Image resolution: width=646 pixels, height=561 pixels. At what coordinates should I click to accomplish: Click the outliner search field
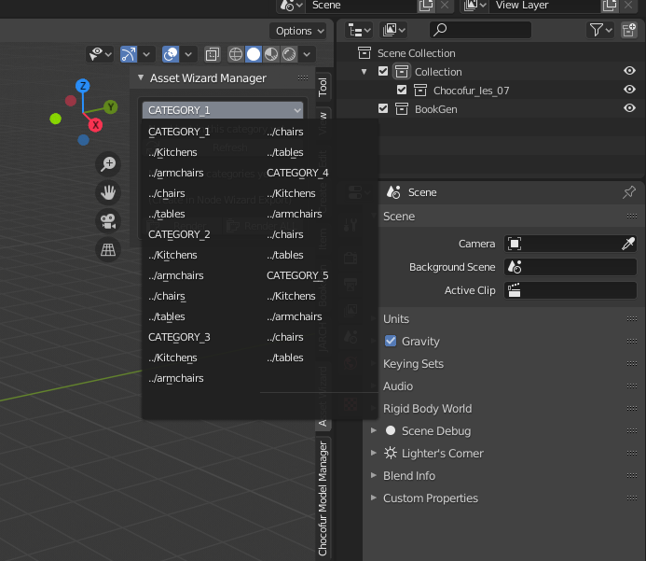[480, 30]
